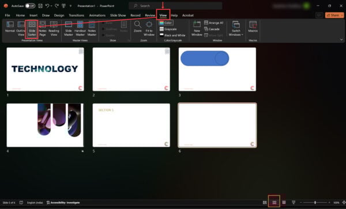
Task: Open the Acrobat tab
Action: click(x=188, y=16)
